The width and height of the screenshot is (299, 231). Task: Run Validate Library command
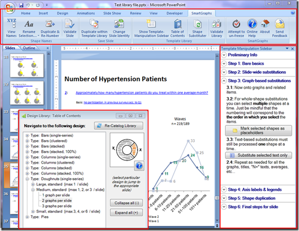pos(216,28)
